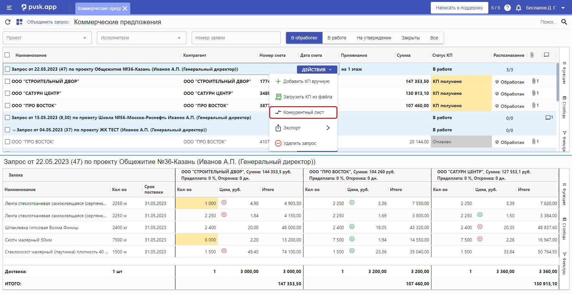The width and height of the screenshot is (572, 294).
Task: Click Объединить запрос link
Action: coord(48,22)
